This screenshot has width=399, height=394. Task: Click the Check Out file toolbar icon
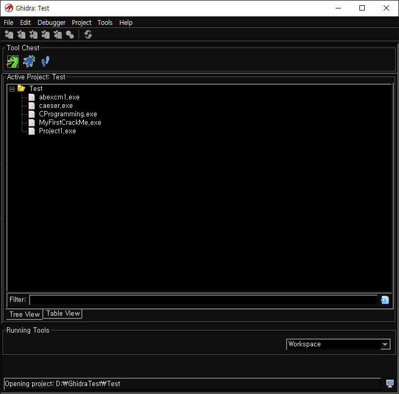click(21, 34)
